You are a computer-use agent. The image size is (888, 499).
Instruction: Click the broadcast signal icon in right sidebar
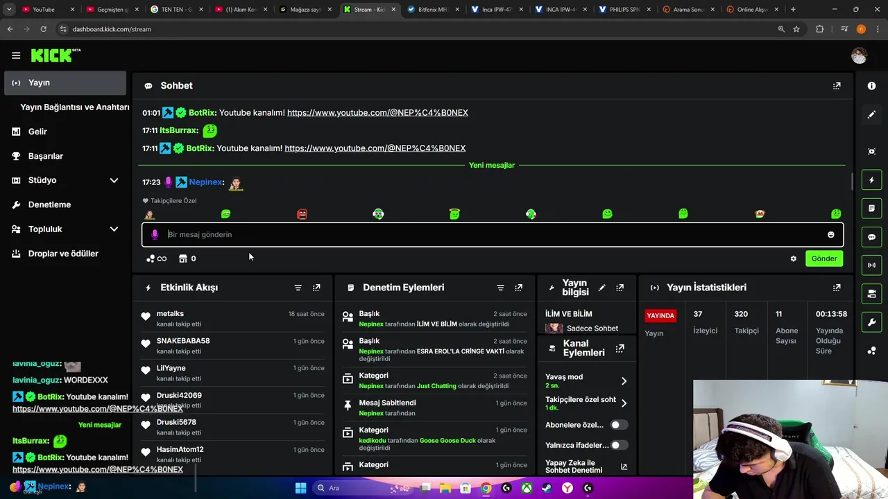pyautogui.click(x=871, y=265)
